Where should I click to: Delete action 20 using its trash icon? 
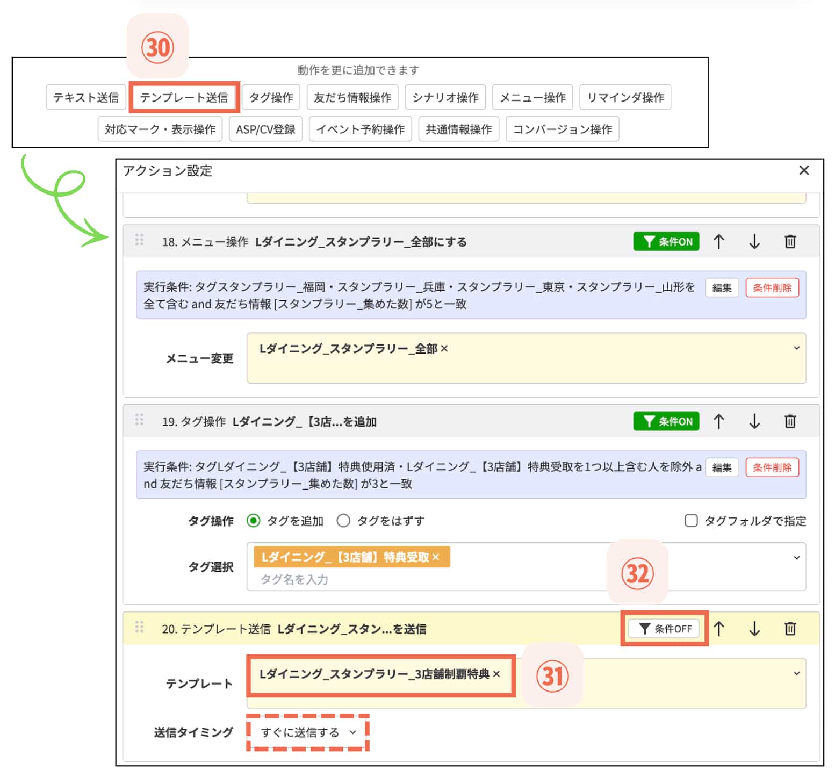pos(790,628)
